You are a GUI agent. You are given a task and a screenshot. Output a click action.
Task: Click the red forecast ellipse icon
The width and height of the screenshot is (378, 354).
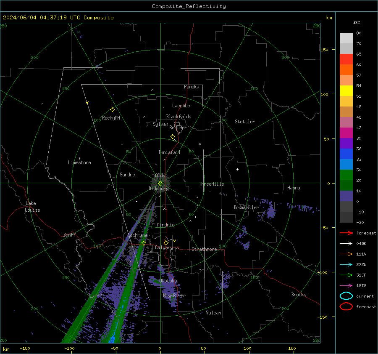(346, 306)
